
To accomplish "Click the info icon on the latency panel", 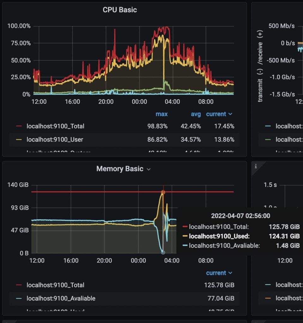I will [x=256, y=166].
